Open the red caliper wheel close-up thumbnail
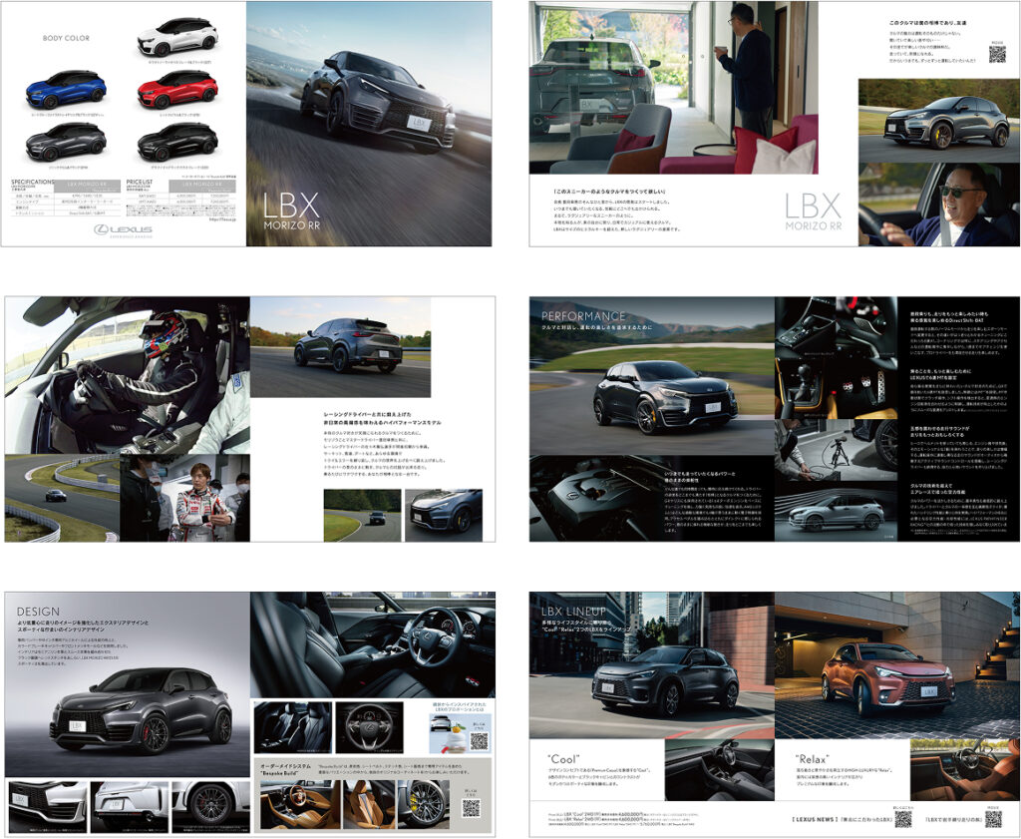The width and height of the screenshot is (1021, 839). (211, 806)
